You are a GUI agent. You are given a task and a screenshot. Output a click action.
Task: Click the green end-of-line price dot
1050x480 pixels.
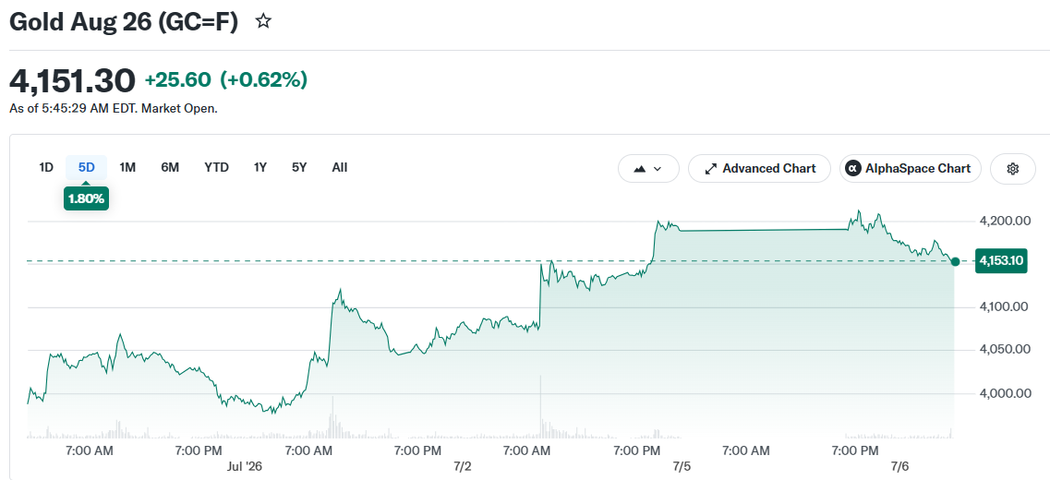tap(955, 262)
